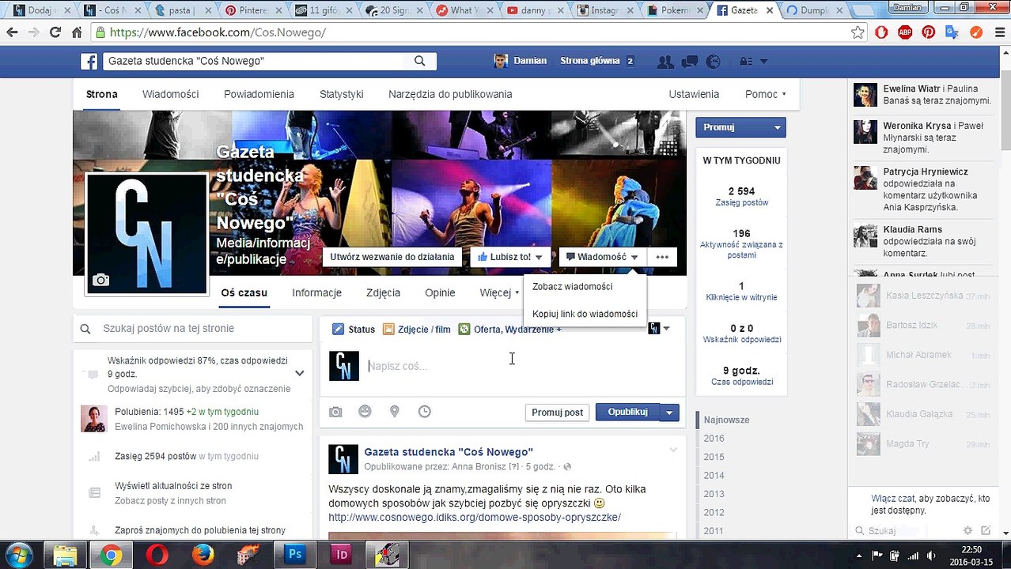Image resolution: width=1011 pixels, height=569 pixels.
Task: Open Ustawienia page settings
Action: (694, 94)
